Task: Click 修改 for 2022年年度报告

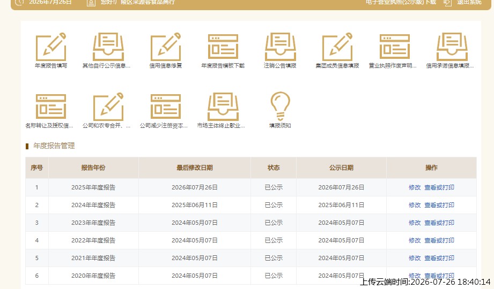Action: [x=415, y=240]
